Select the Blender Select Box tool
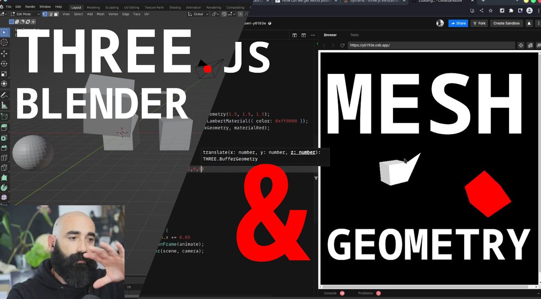The height and width of the screenshot is (299, 541). click(4, 32)
